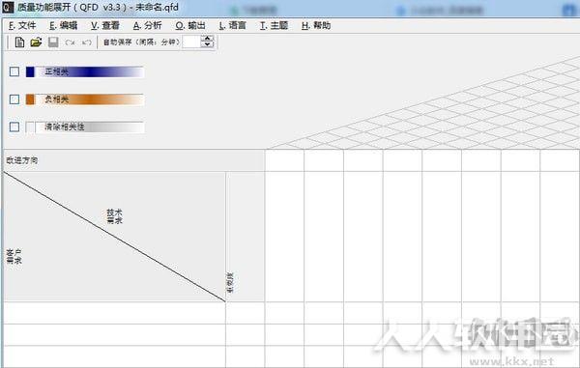The width and height of the screenshot is (580, 368).
Task: Open the 文件 menu
Action: 22,25
